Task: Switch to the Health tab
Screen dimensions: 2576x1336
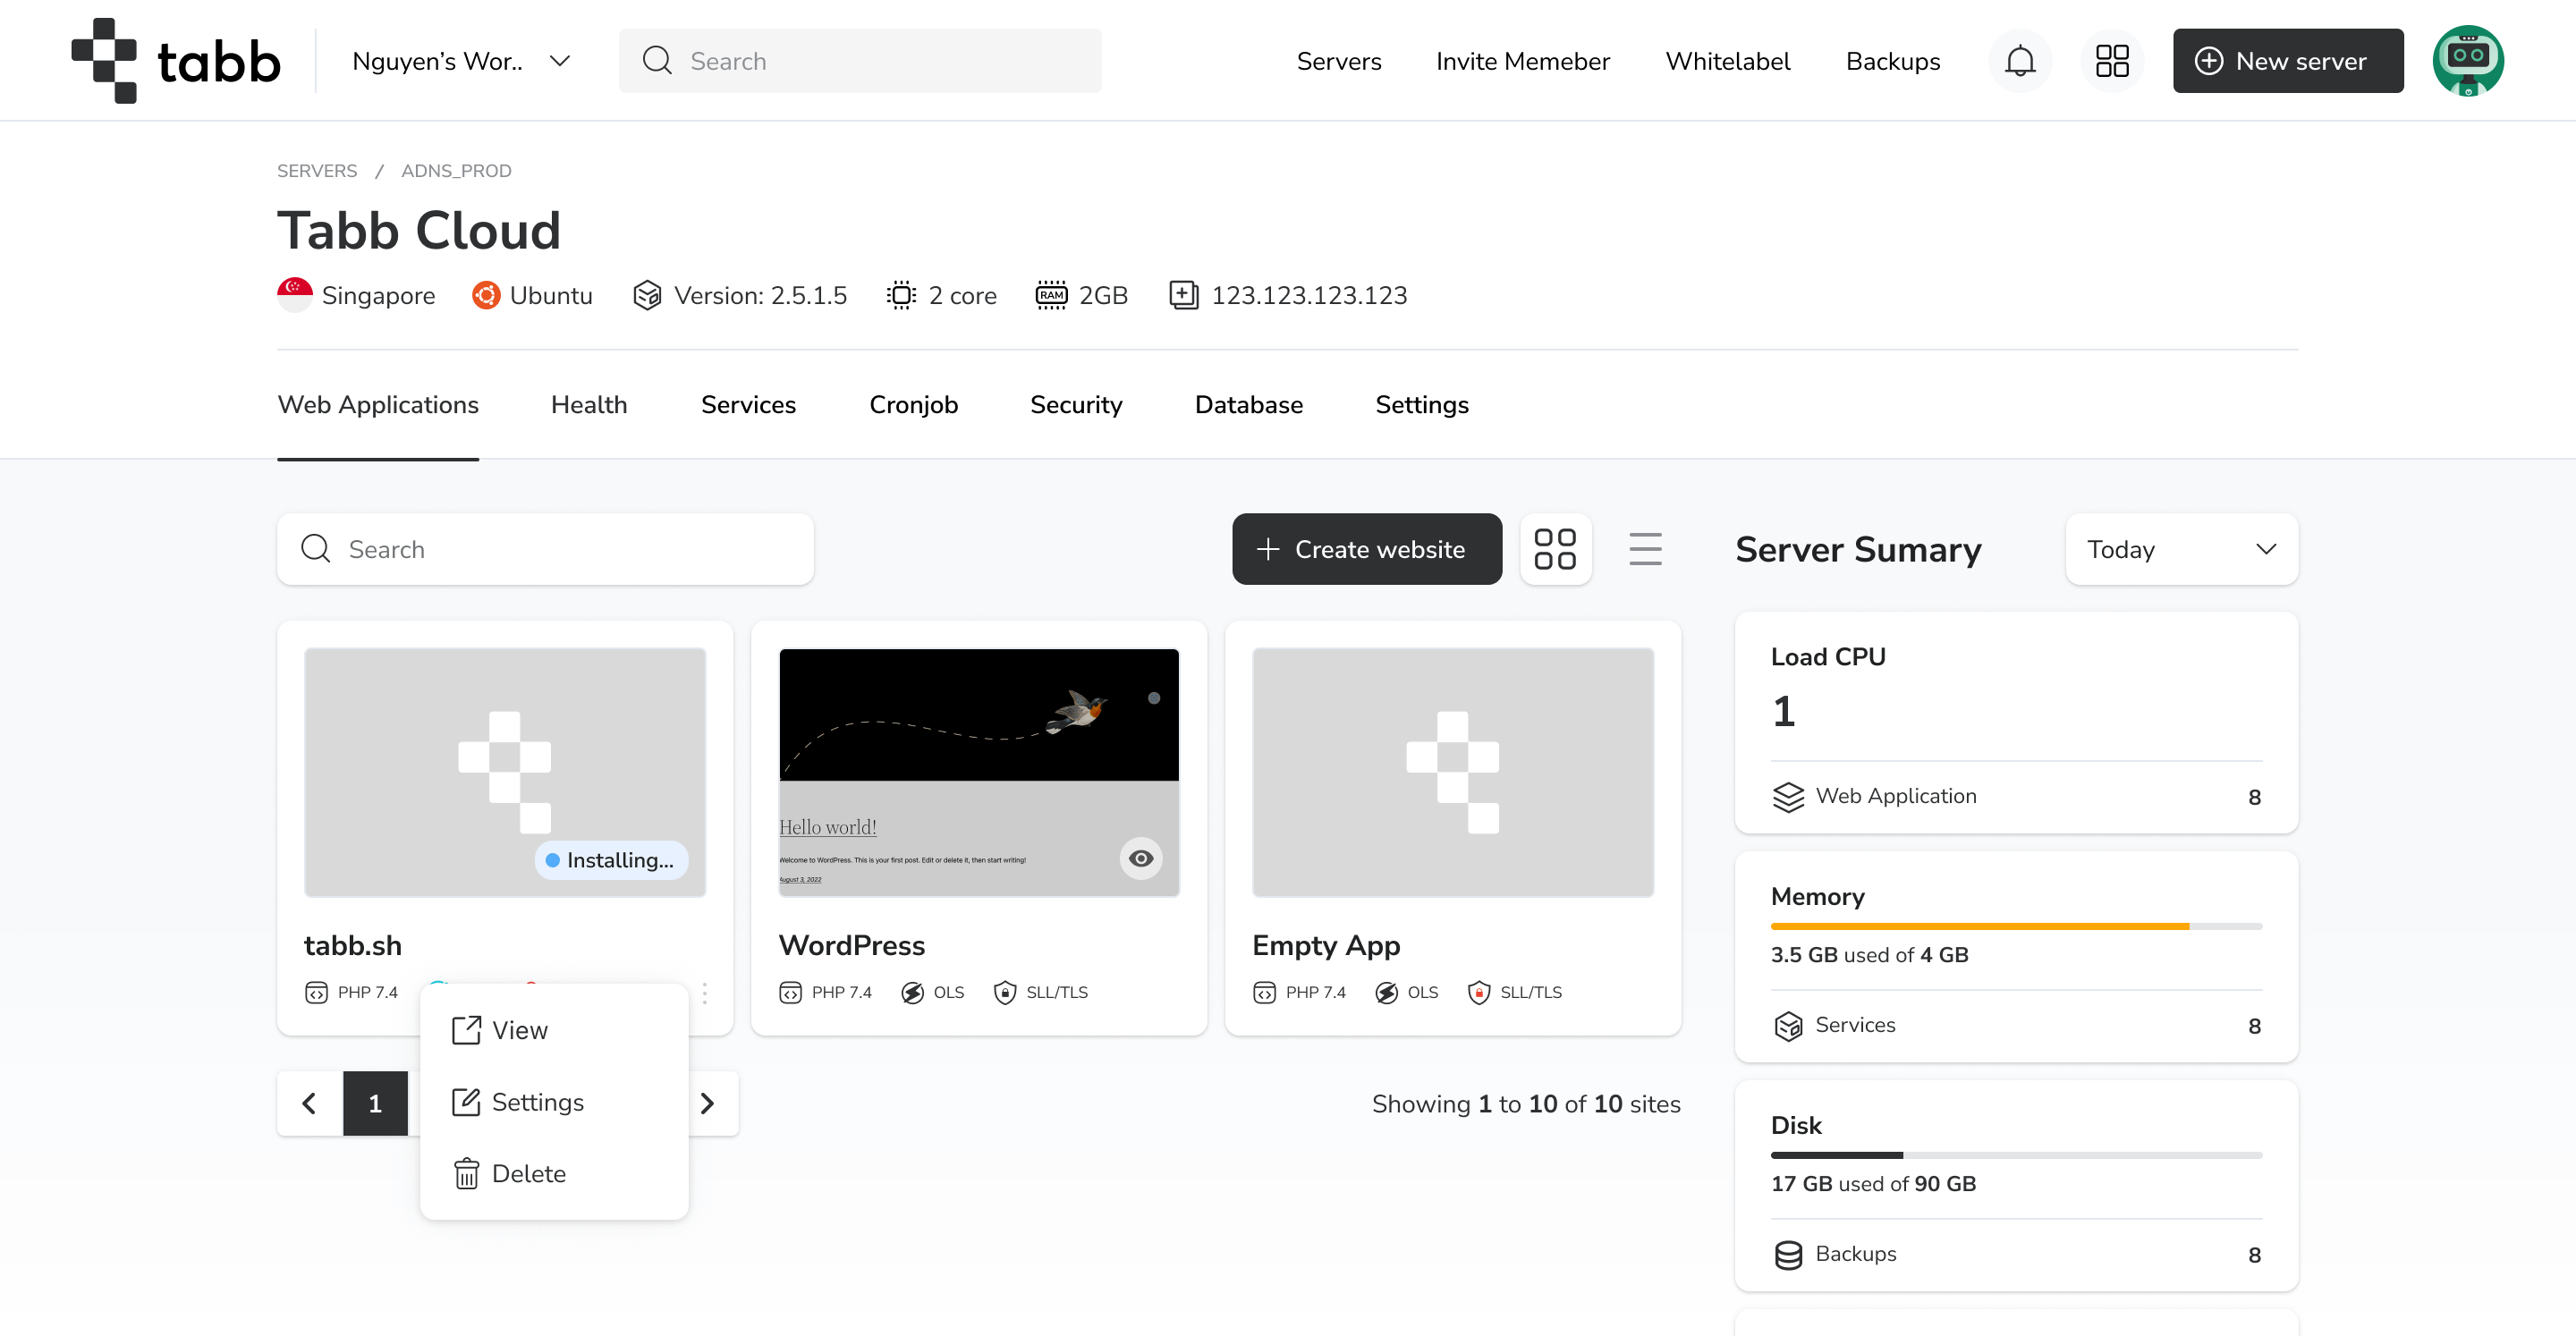Action: point(589,404)
